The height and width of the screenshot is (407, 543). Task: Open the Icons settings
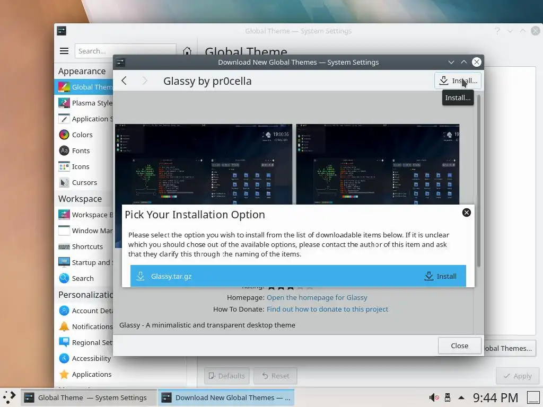tap(84, 166)
